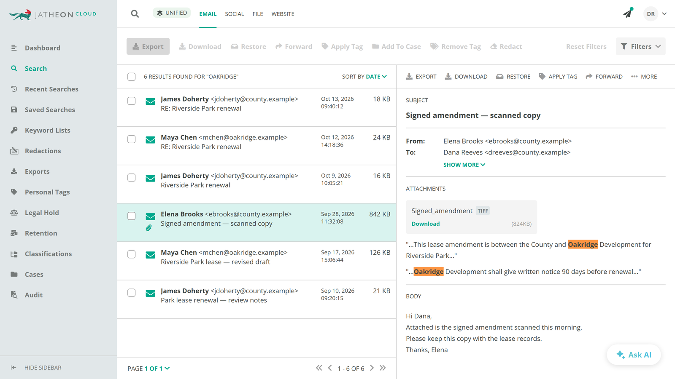This screenshot has height=379, width=675.
Task: Open Saved Searches in sidebar
Action: pyautogui.click(x=49, y=110)
